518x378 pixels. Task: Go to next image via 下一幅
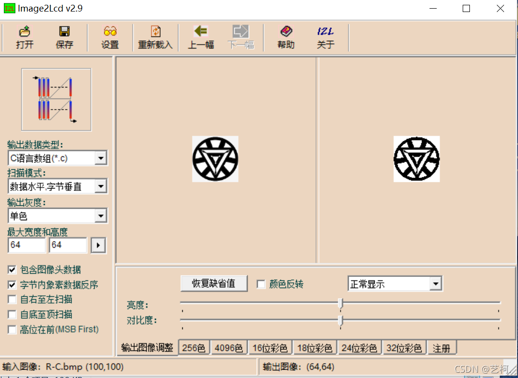point(241,38)
